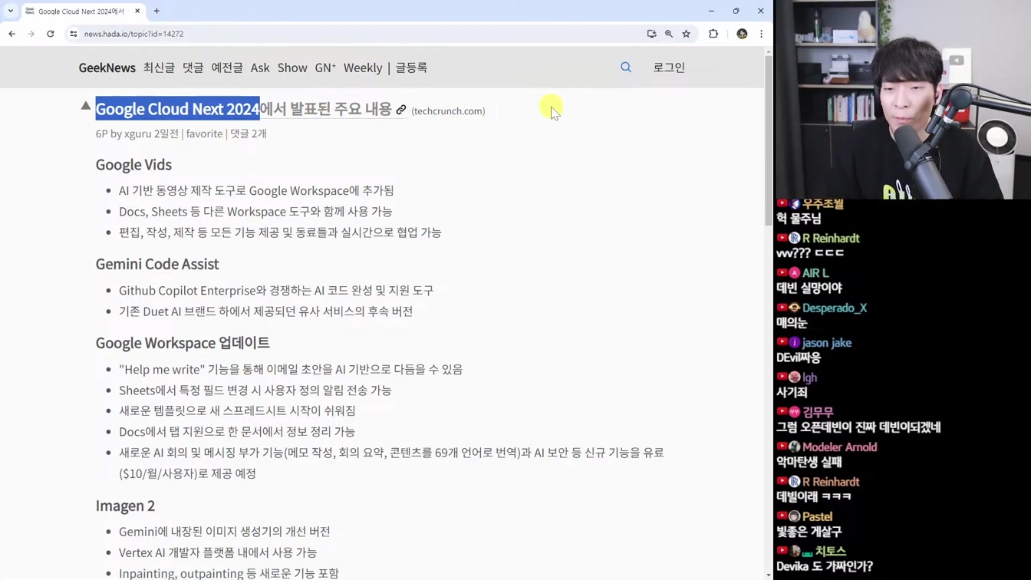Click chat message from Desperado_X
Screen dimensions: 1031x580
click(x=791, y=323)
